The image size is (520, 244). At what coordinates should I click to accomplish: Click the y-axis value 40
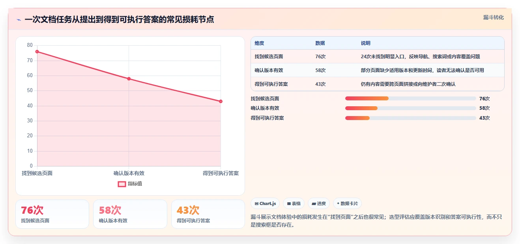(30, 106)
